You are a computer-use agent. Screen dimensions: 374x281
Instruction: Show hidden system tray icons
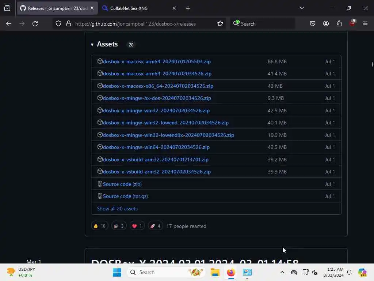(282, 272)
